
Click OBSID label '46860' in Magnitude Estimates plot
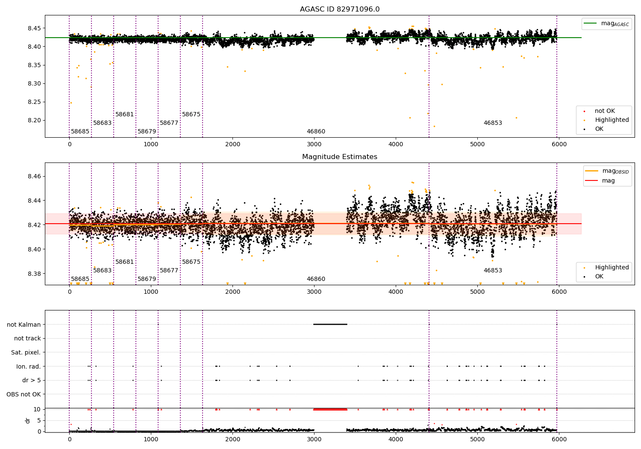click(x=316, y=279)
